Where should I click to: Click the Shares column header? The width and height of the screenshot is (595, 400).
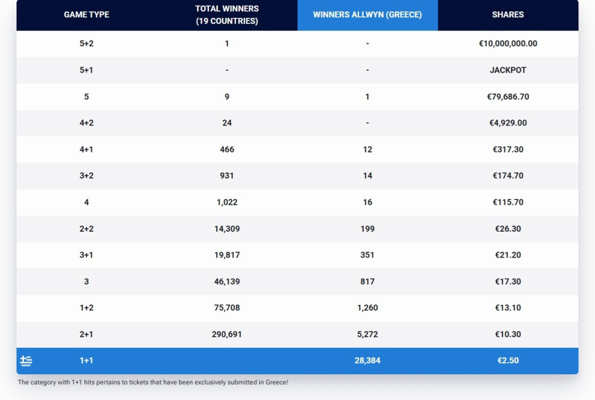click(x=508, y=15)
